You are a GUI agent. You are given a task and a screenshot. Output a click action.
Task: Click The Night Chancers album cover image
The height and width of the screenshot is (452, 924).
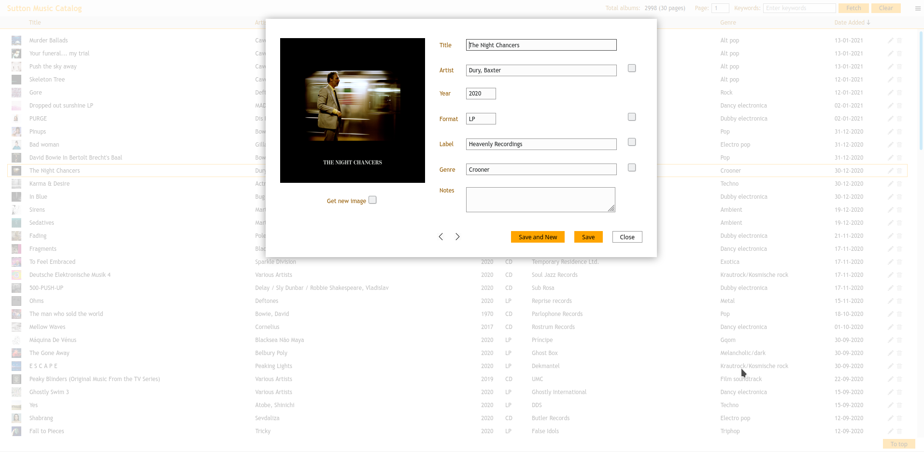tap(353, 110)
